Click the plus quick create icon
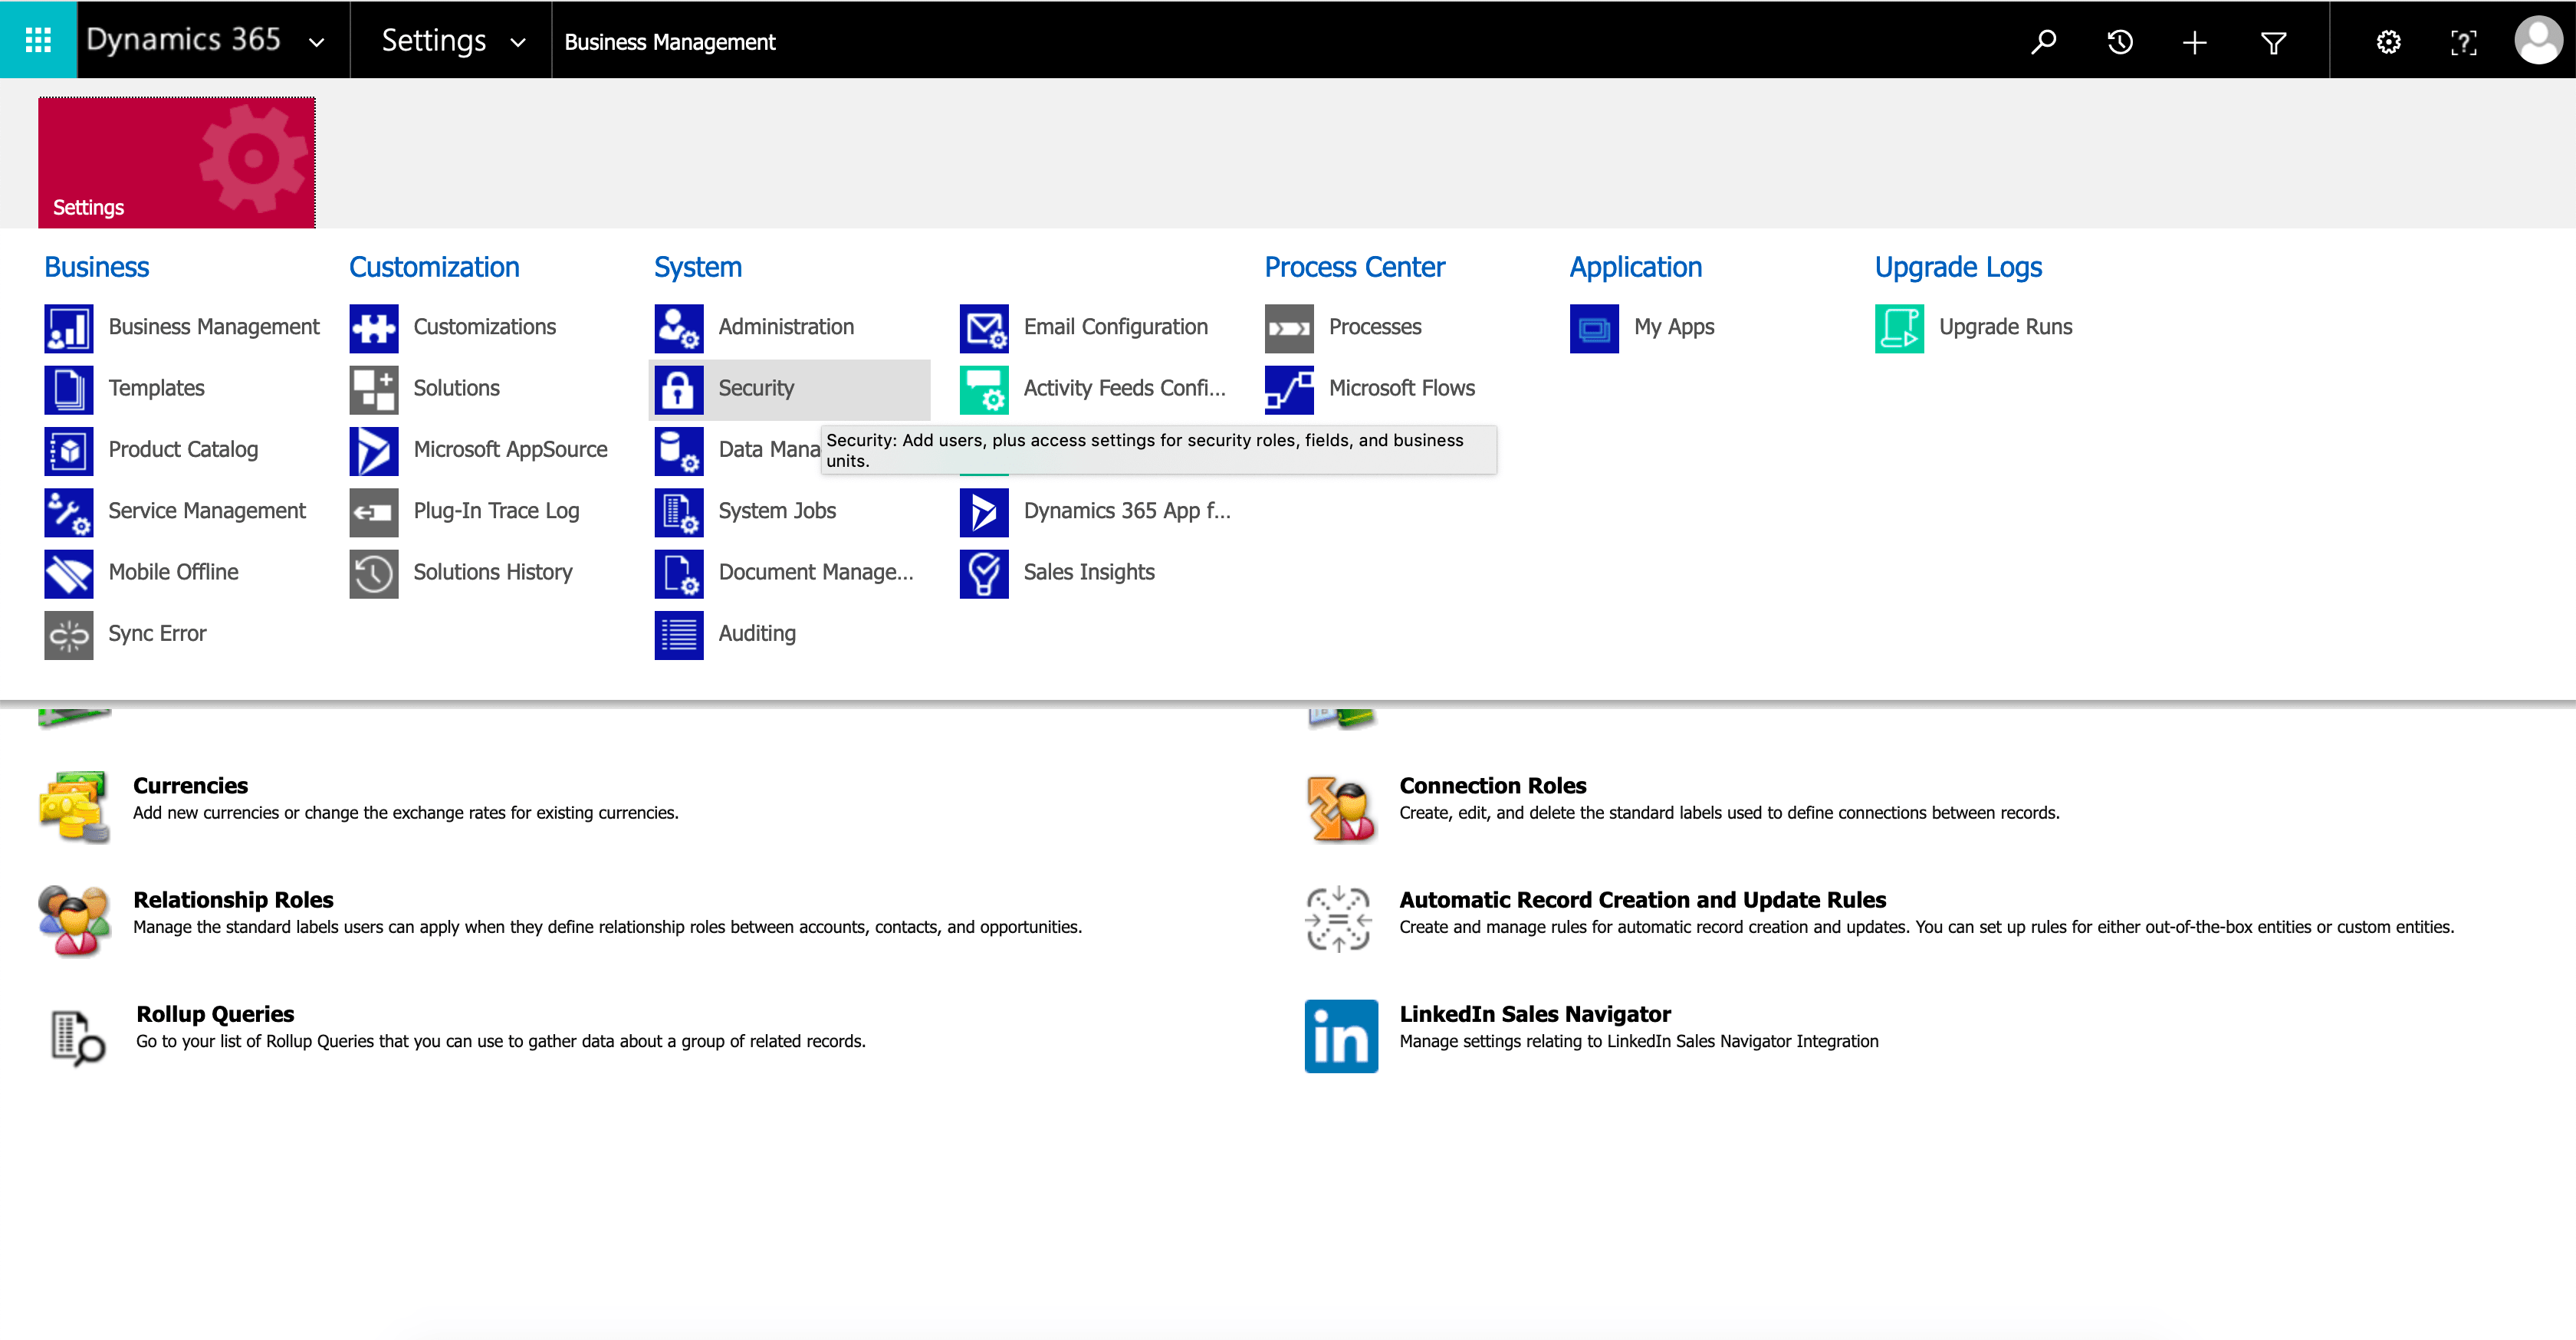This screenshot has width=2576, height=1340. click(2194, 42)
